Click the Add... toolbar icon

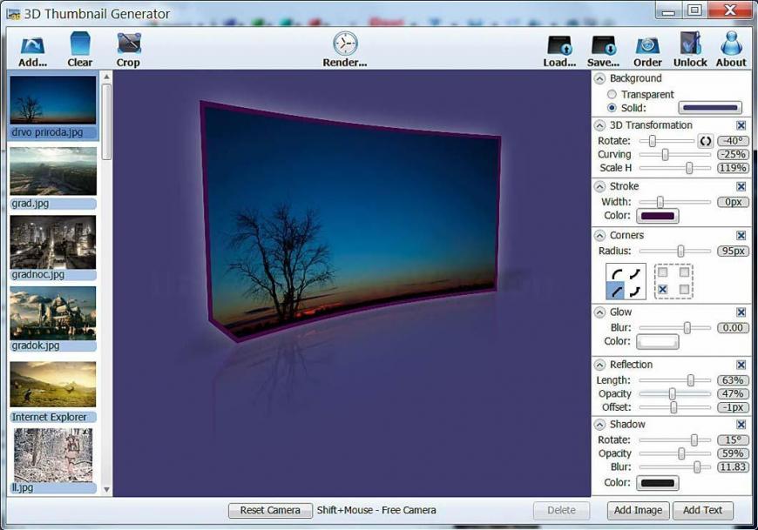click(32, 45)
